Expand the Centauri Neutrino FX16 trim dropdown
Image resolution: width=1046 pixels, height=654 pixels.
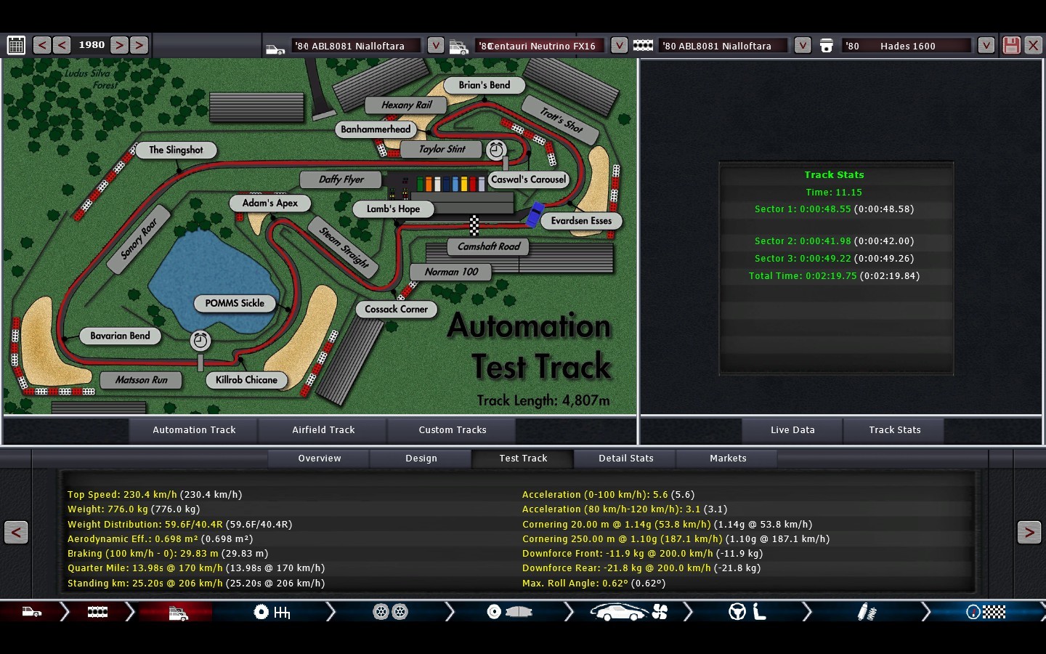point(619,45)
